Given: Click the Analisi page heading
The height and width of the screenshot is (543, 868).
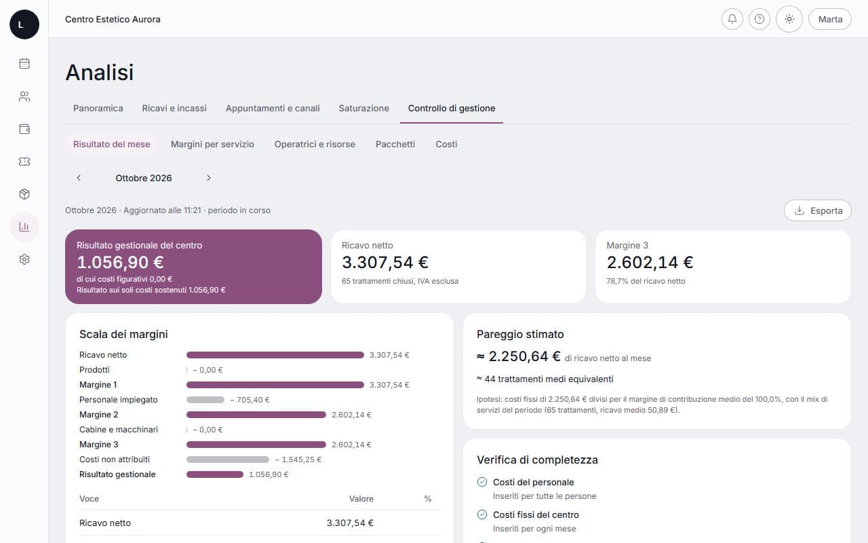Looking at the screenshot, I should pos(100,73).
